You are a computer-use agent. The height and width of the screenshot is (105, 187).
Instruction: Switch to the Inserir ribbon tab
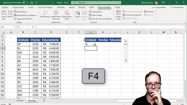[31, 7]
